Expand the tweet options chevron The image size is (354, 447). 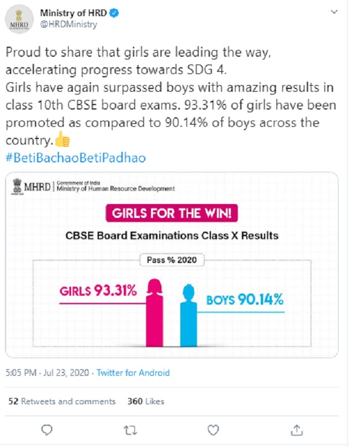[x=334, y=12]
